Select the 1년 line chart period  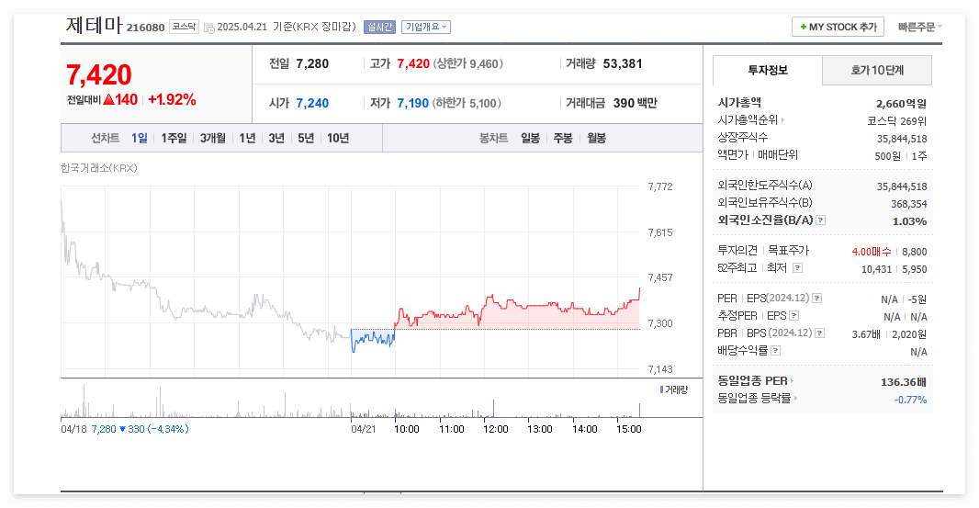(247, 138)
